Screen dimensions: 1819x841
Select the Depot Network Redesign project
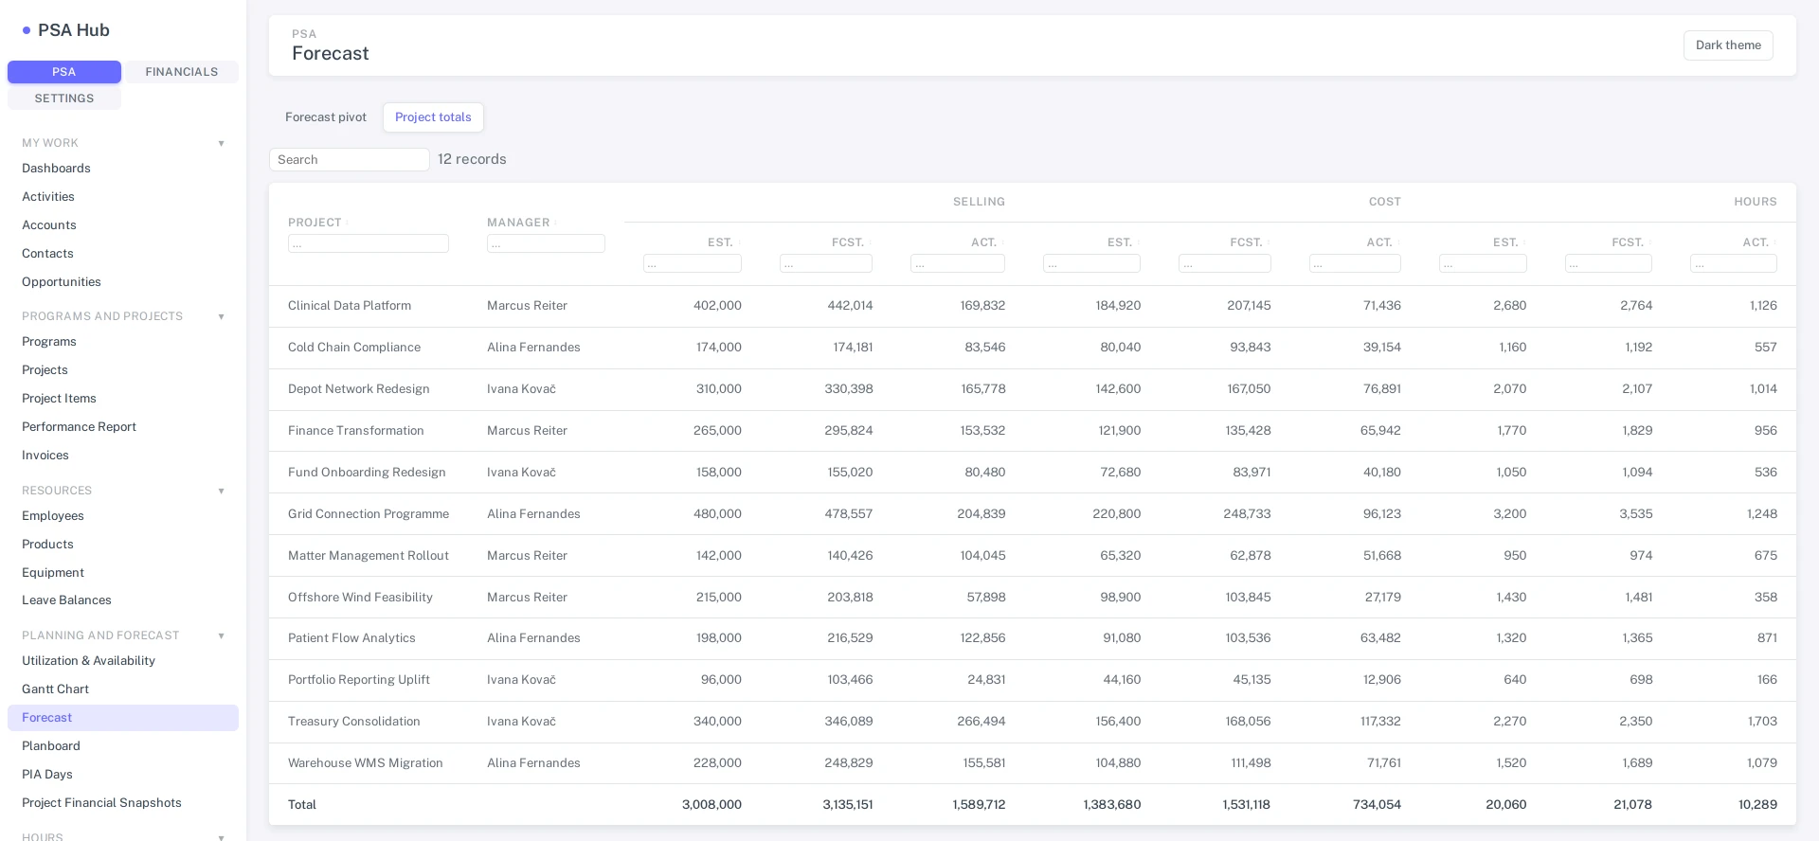point(359,389)
